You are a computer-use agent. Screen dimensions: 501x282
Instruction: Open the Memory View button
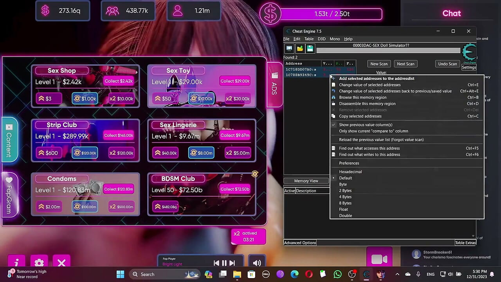click(x=306, y=181)
